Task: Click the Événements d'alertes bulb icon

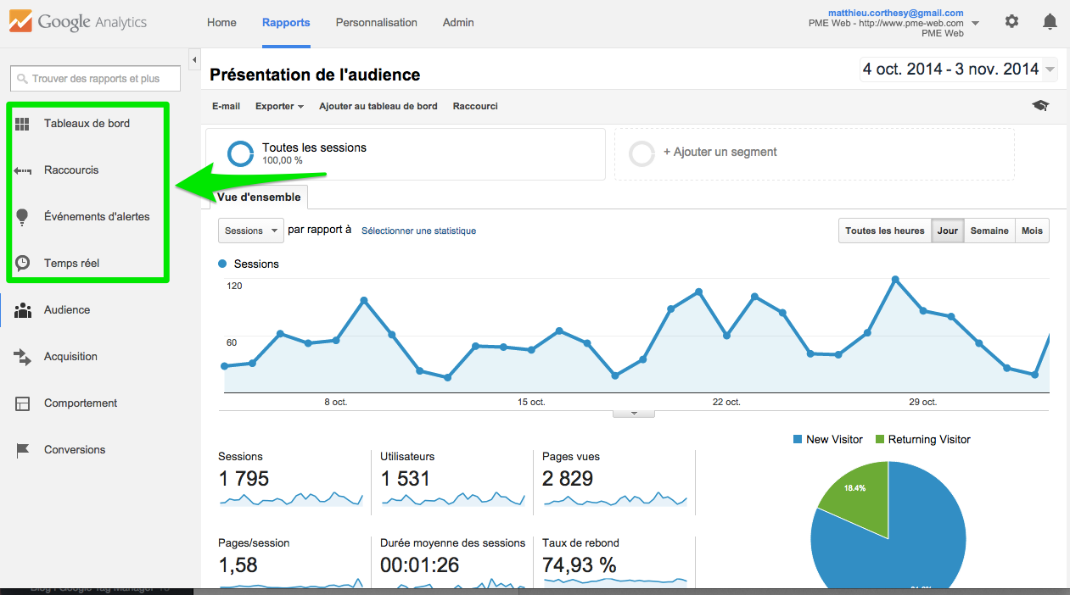Action: [x=23, y=217]
